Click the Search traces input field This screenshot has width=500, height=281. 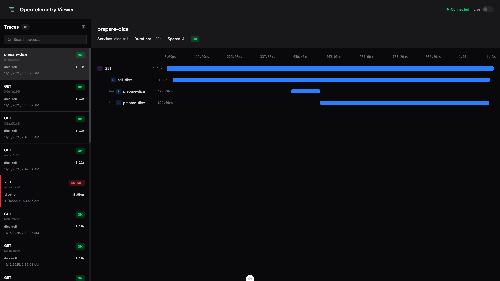[45, 40]
